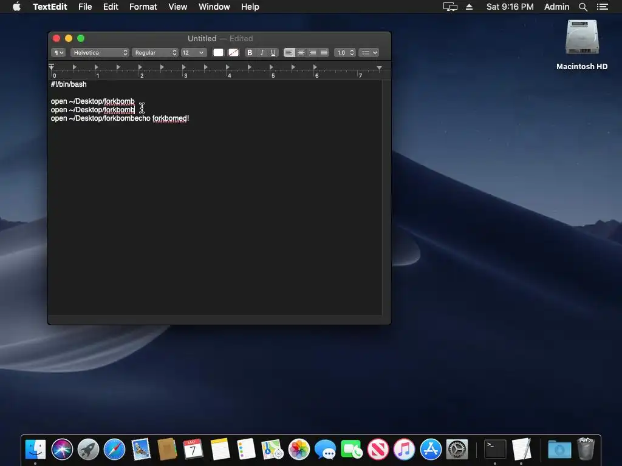Open Notification Center list icon
Viewport: 622px width, 466px height.
[x=602, y=7]
